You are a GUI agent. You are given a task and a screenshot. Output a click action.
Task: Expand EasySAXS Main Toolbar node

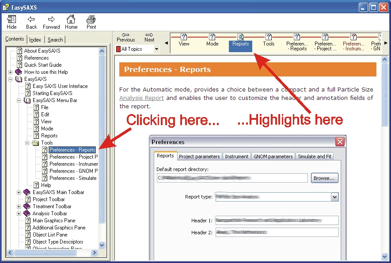[19, 192]
